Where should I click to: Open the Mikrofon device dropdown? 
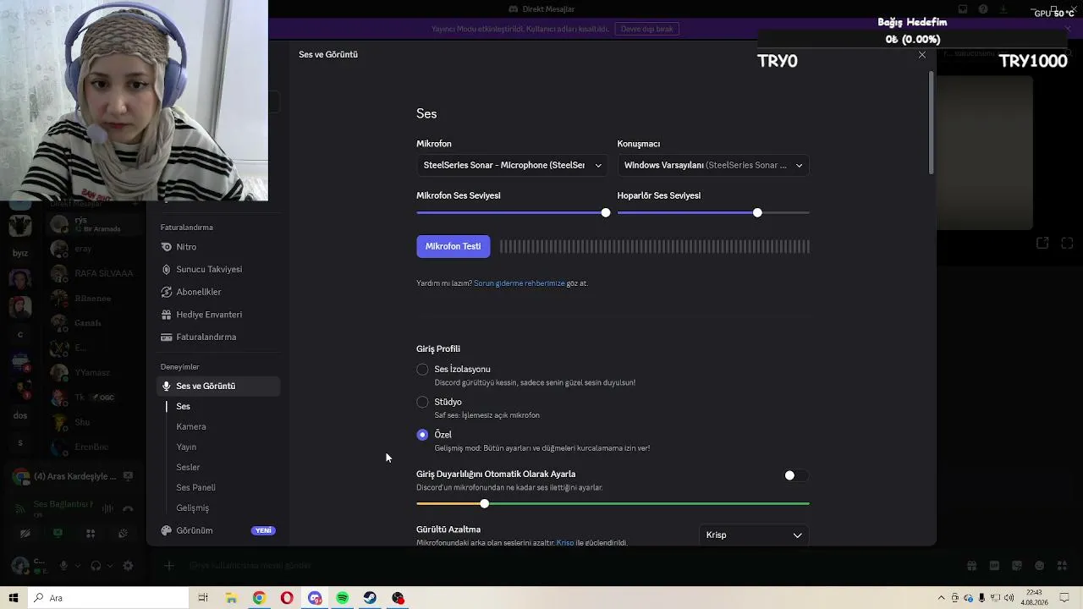[x=512, y=165]
